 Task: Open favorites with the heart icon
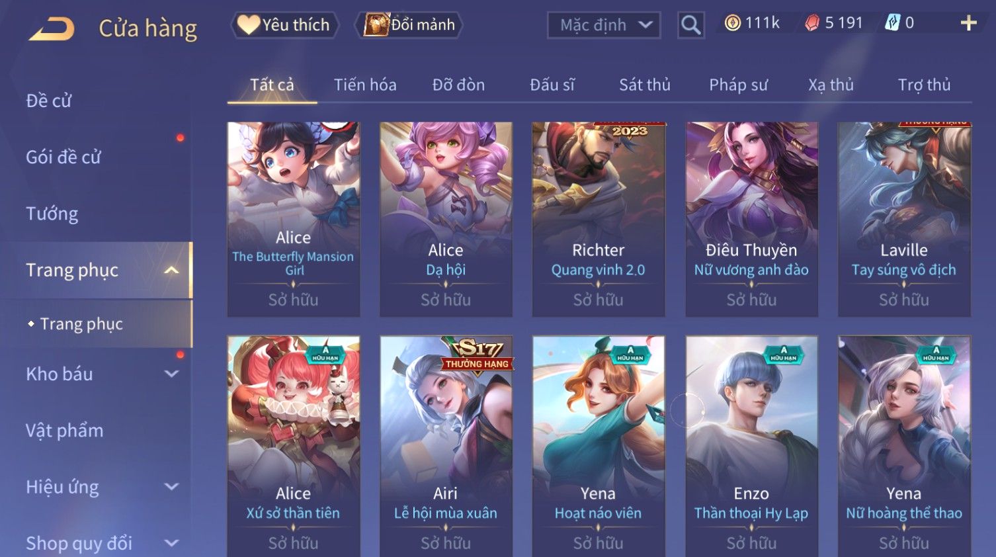(x=248, y=24)
